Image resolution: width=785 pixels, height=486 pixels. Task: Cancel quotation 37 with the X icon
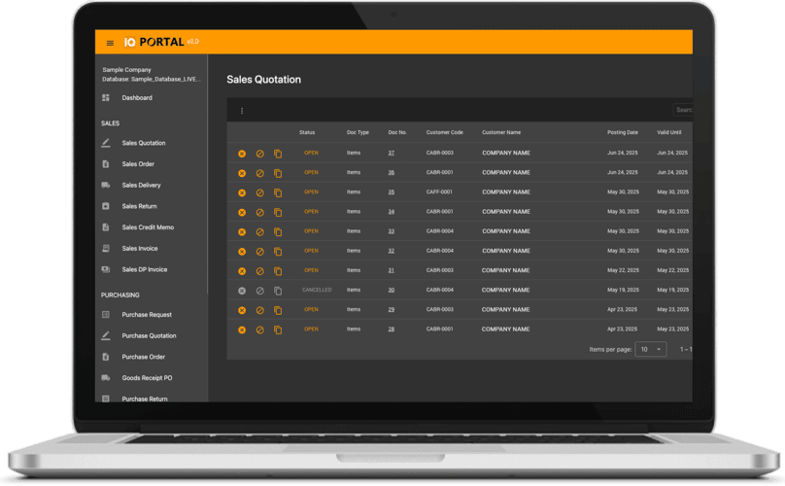coord(242,154)
